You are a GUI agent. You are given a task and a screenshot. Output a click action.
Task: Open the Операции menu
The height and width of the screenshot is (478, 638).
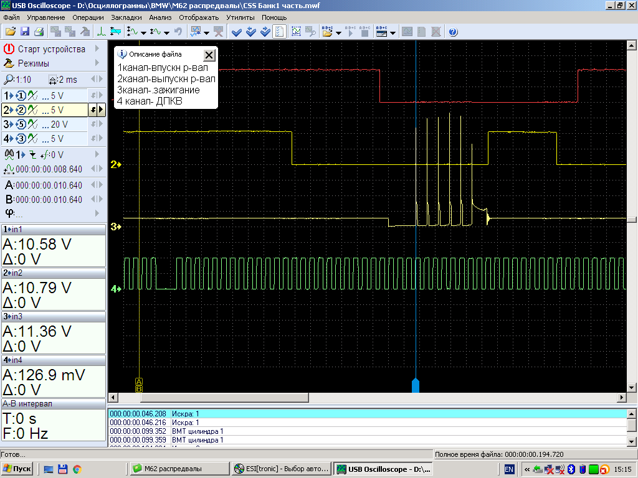click(88, 17)
